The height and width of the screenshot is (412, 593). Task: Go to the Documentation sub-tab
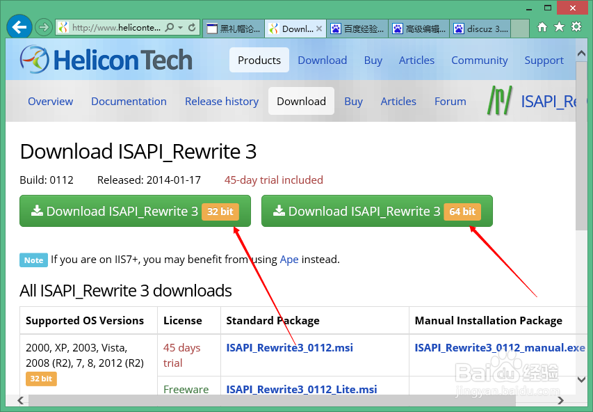[129, 102]
